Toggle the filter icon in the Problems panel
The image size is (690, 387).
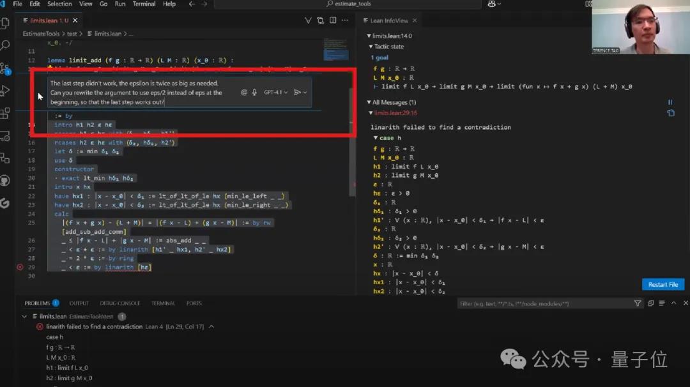638,303
